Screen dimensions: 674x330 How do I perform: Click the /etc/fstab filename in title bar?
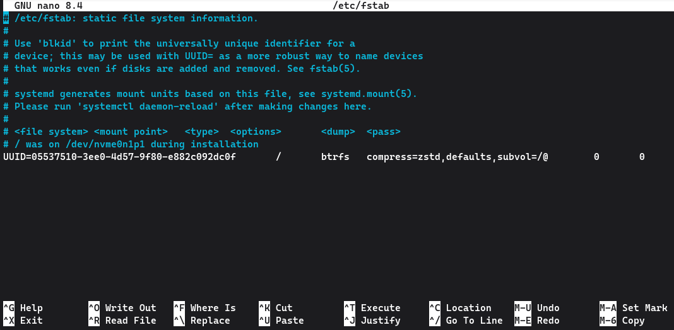[x=361, y=6]
